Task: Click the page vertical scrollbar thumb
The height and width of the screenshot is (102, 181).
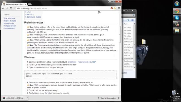Action: (x=120, y=34)
